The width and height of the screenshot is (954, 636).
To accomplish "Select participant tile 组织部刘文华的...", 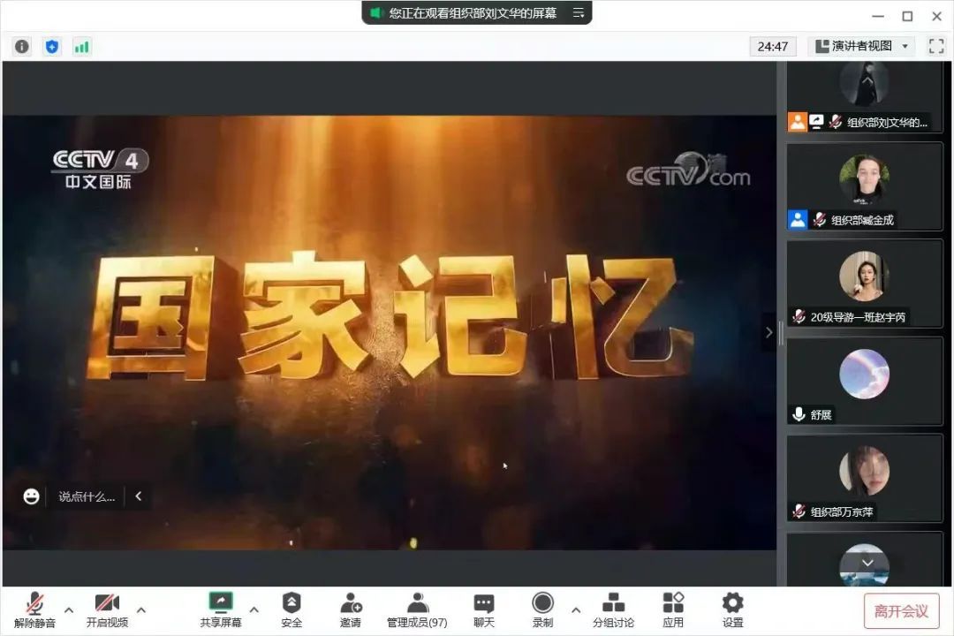I will (x=864, y=97).
